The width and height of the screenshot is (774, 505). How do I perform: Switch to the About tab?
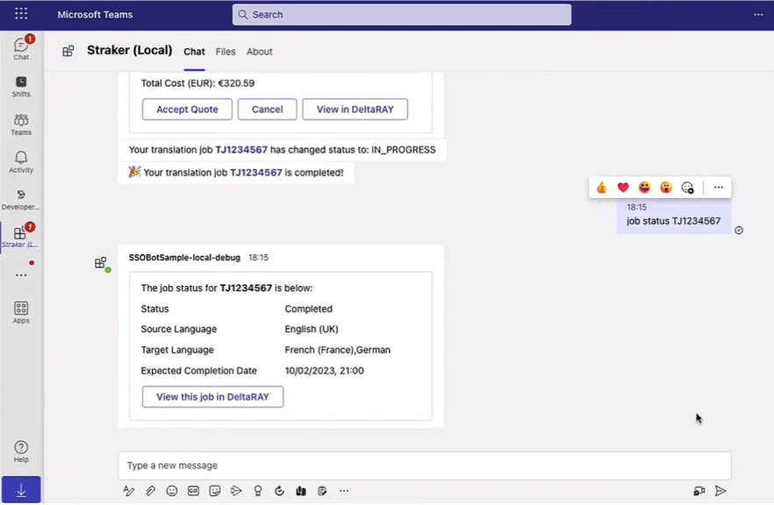point(260,52)
